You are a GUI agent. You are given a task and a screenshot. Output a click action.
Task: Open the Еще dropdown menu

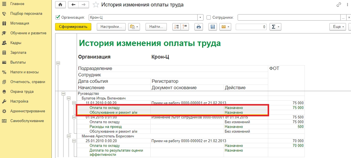pyautogui.click(x=337, y=27)
